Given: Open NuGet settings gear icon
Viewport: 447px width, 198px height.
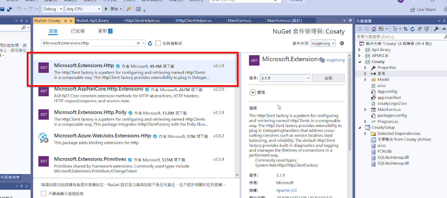Looking at the screenshot, I should tap(342, 43).
